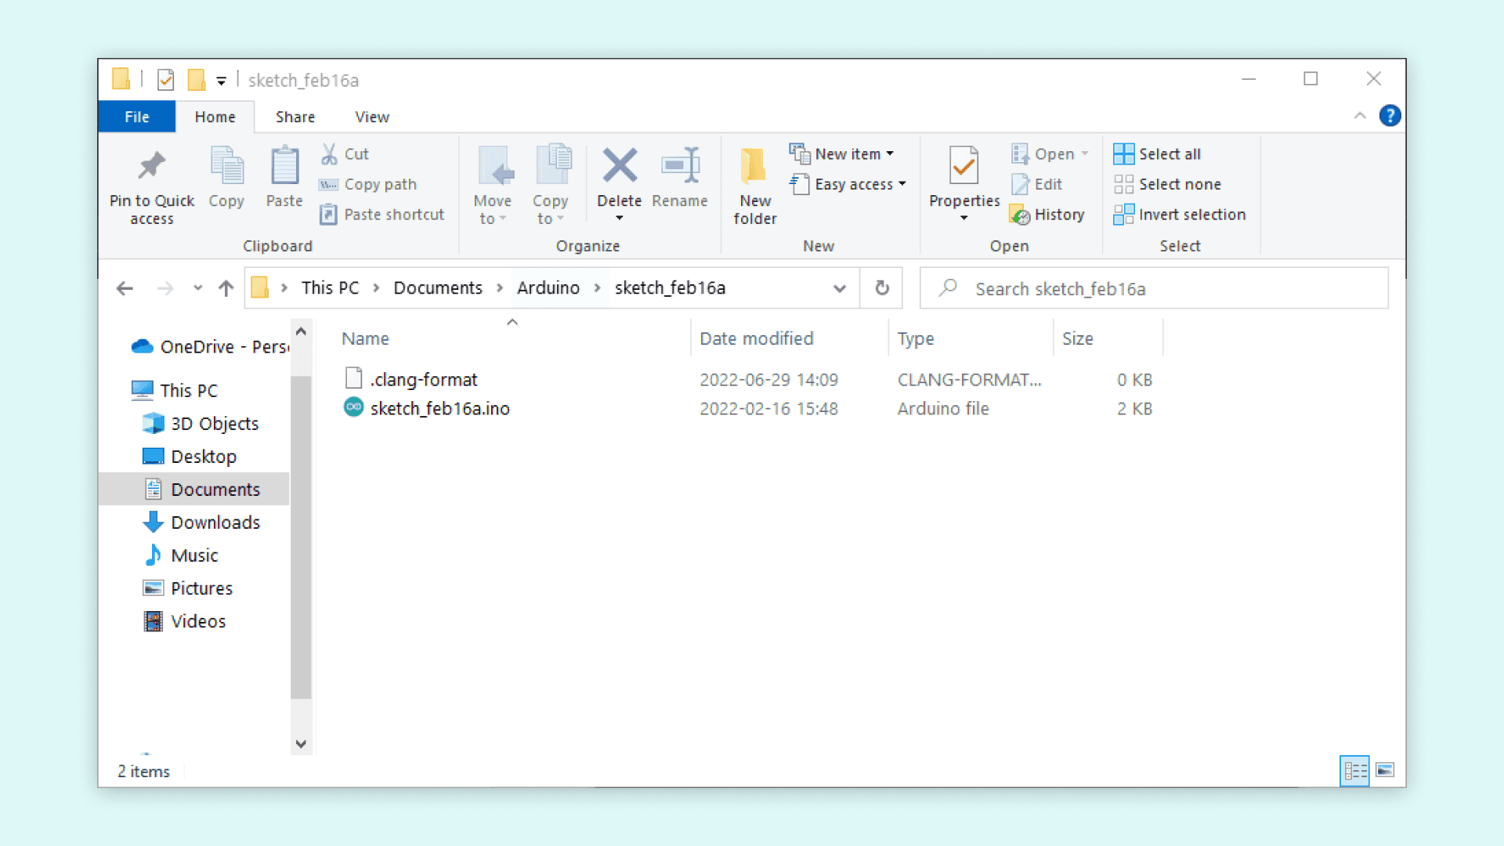This screenshot has height=846, width=1504.
Task: Click the Rename icon in ribbon
Action: pyautogui.click(x=679, y=166)
